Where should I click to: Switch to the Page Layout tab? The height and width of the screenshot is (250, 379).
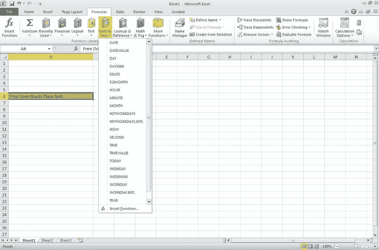[x=72, y=12]
